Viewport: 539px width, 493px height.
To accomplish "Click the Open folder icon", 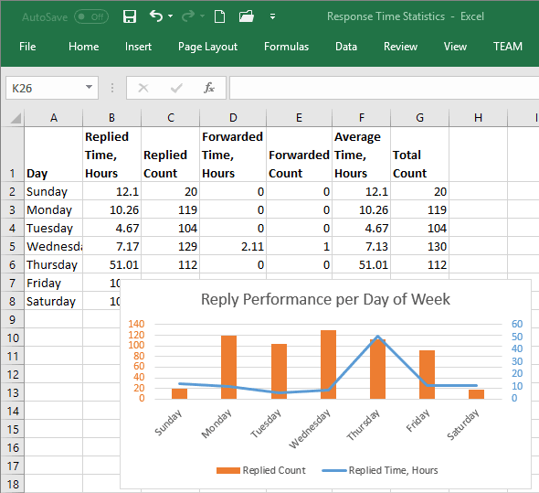I will 247,16.
